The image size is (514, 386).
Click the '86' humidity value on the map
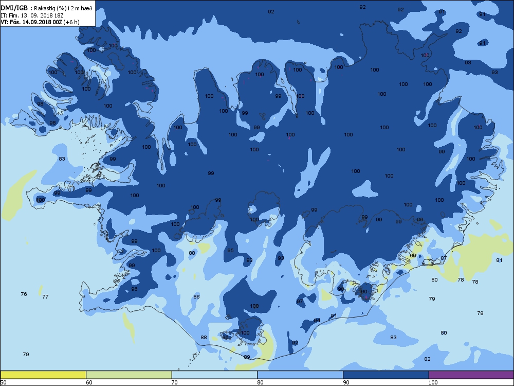[x=196, y=297]
